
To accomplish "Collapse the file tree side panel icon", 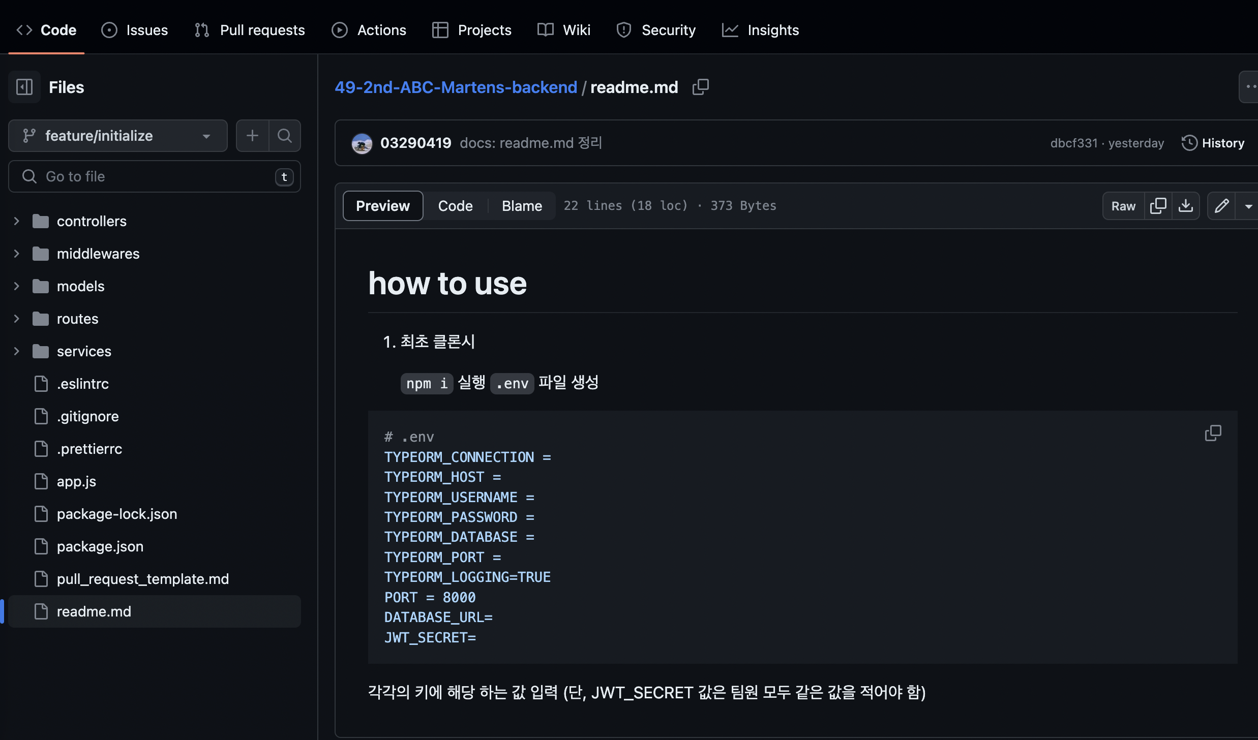I will pyautogui.click(x=24, y=87).
